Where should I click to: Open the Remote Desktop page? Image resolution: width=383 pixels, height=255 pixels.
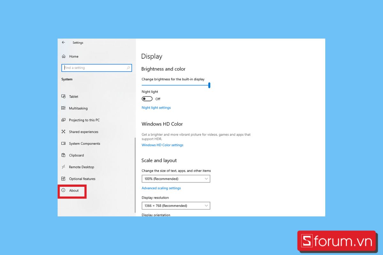coord(81,167)
